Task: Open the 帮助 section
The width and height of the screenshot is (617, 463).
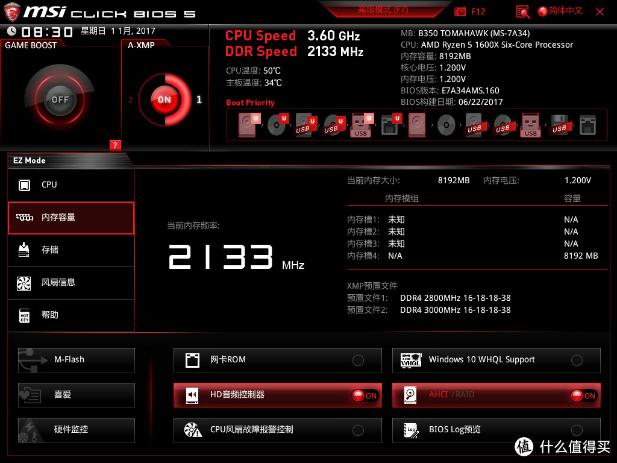Action: click(71, 315)
